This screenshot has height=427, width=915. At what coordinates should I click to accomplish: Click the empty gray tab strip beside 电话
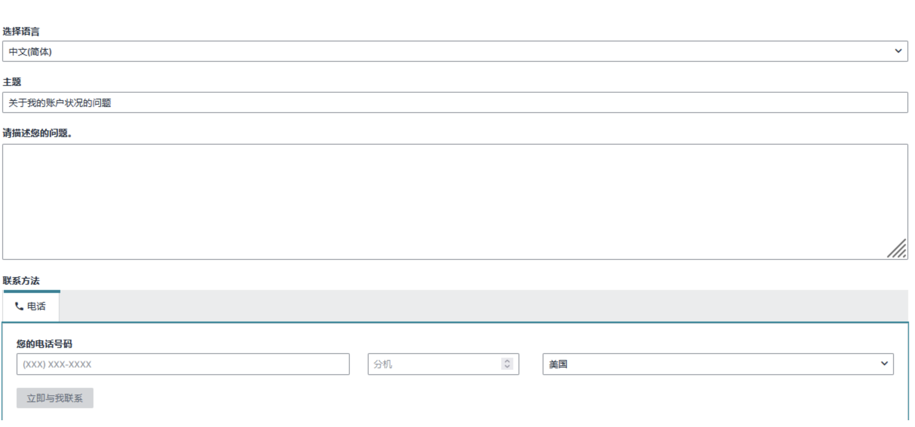pos(484,306)
